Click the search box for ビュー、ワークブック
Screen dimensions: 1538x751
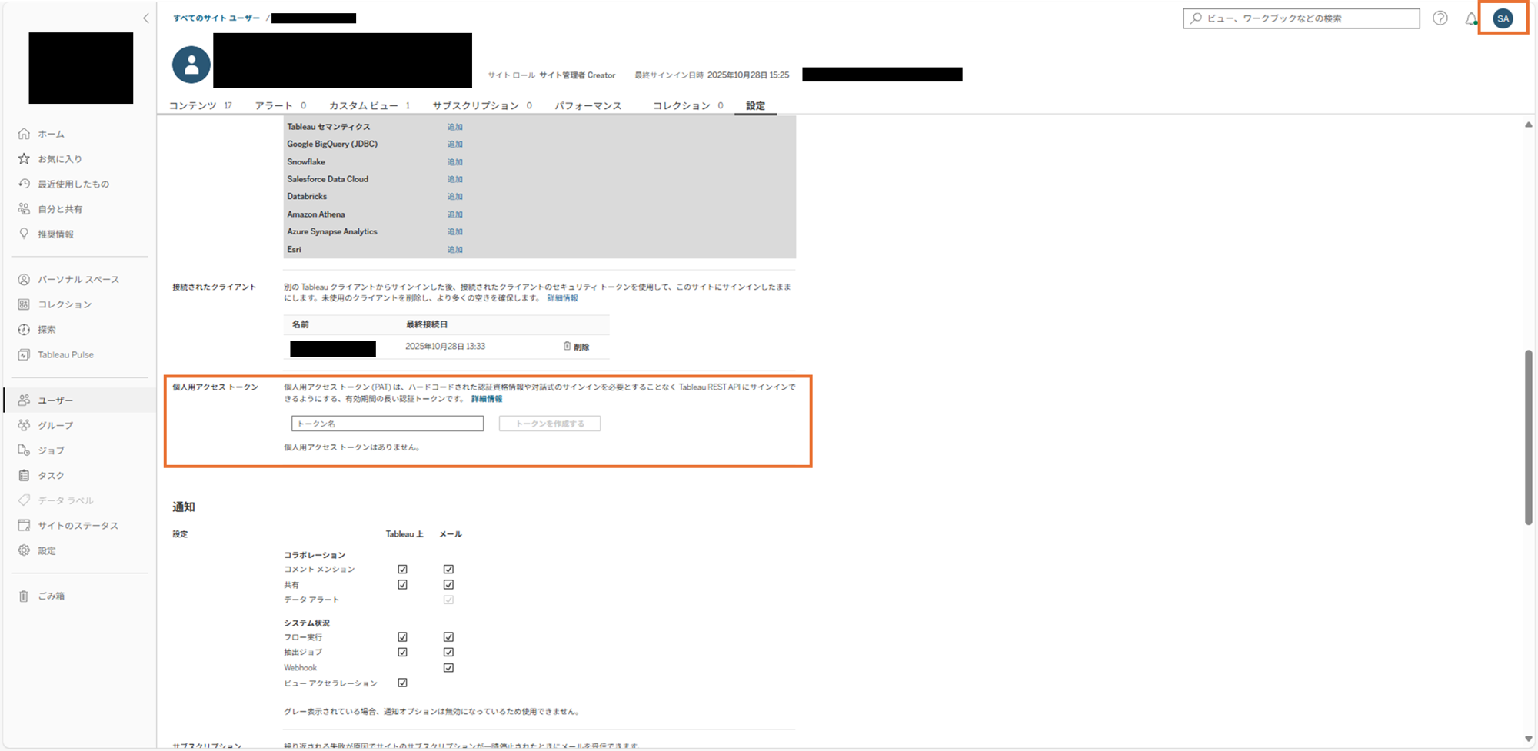click(1301, 18)
